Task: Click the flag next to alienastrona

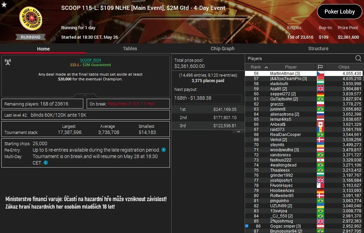Action: 320,114
